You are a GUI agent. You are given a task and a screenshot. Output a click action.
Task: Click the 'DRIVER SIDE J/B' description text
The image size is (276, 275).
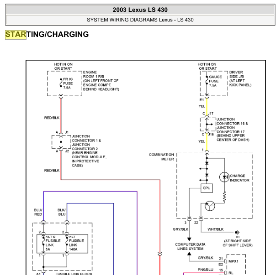240,78
